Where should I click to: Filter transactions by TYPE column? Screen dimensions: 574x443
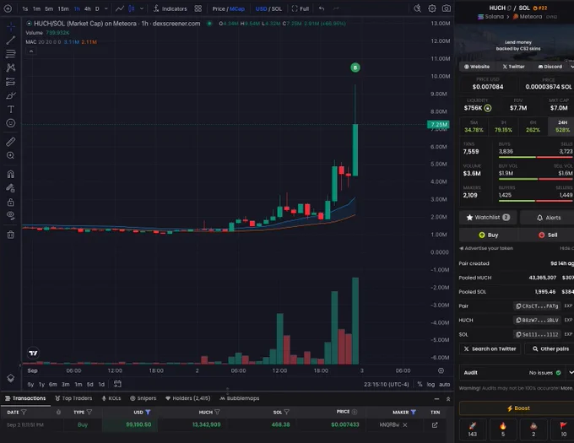click(x=89, y=413)
